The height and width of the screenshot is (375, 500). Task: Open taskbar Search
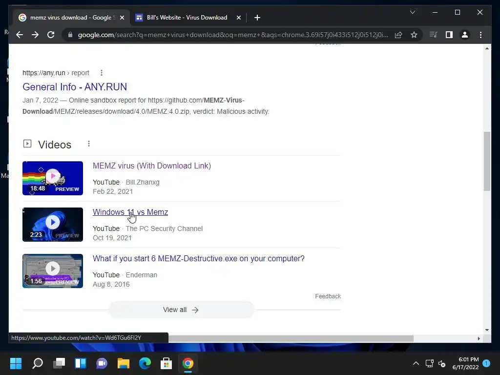click(38, 363)
